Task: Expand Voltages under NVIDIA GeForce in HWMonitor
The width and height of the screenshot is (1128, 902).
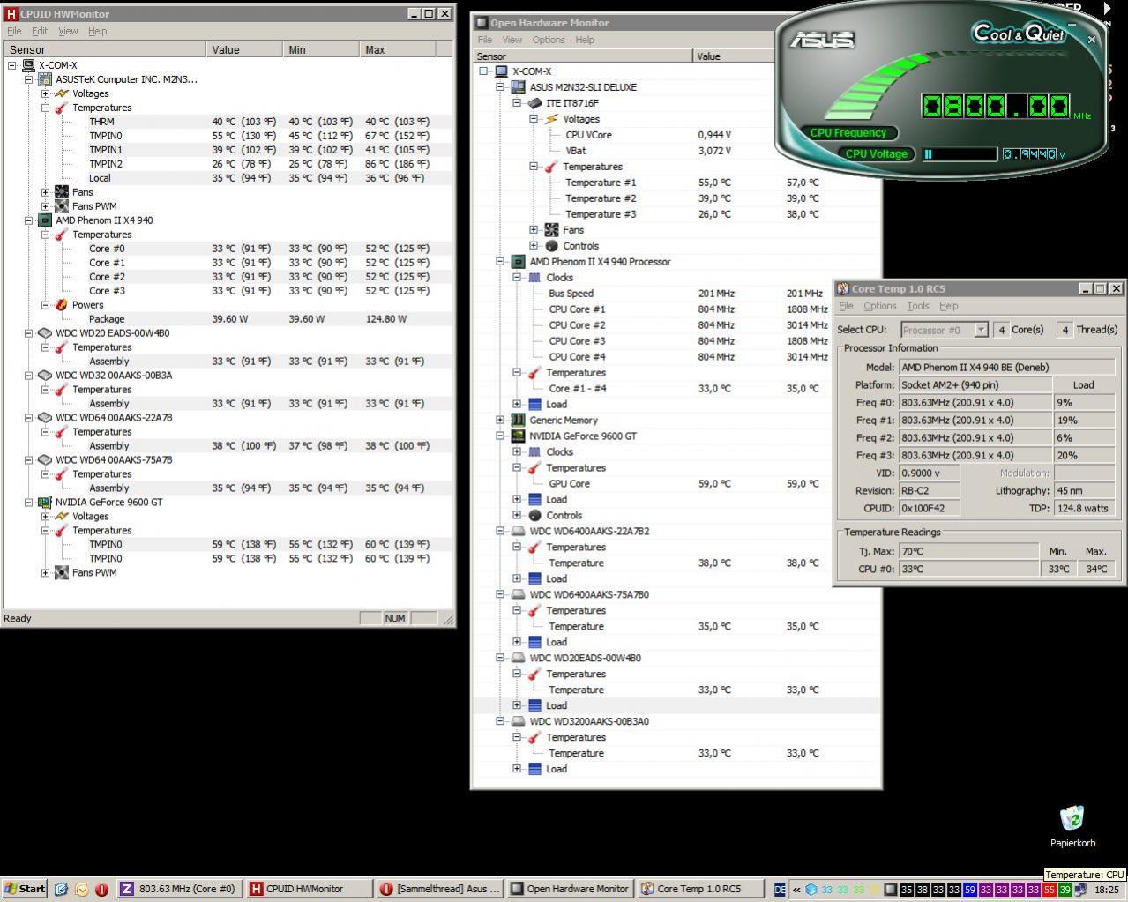Action: point(45,517)
